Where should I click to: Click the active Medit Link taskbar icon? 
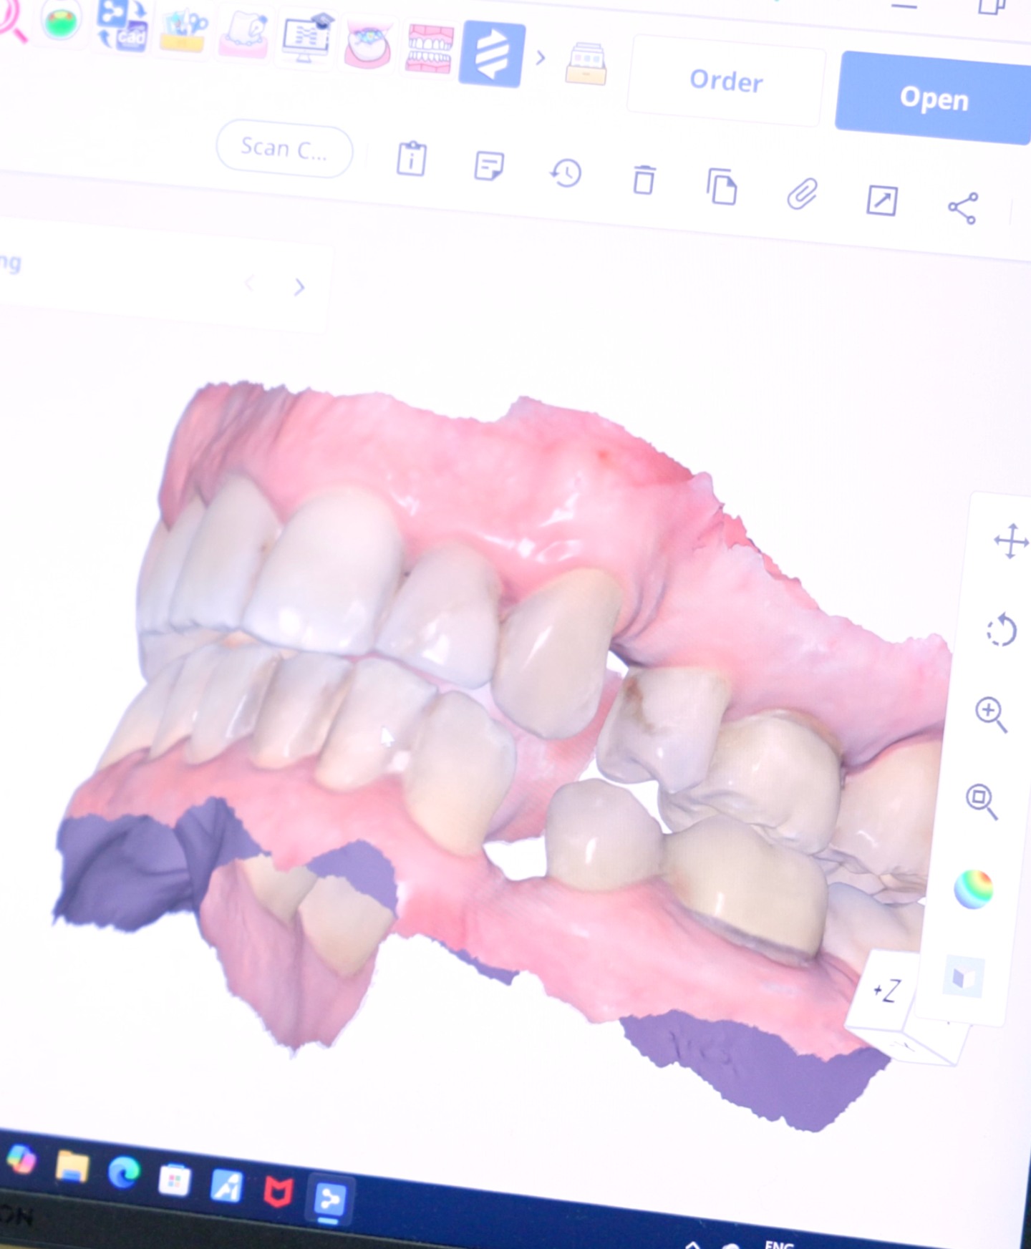[x=329, y=1199]
